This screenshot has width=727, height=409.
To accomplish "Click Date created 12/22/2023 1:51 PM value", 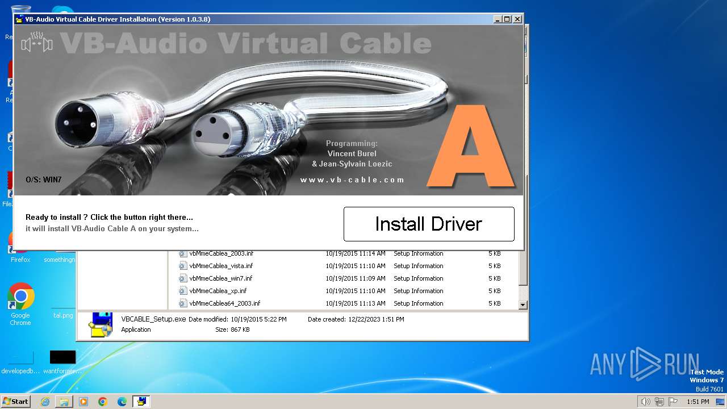I will point(376,319).
